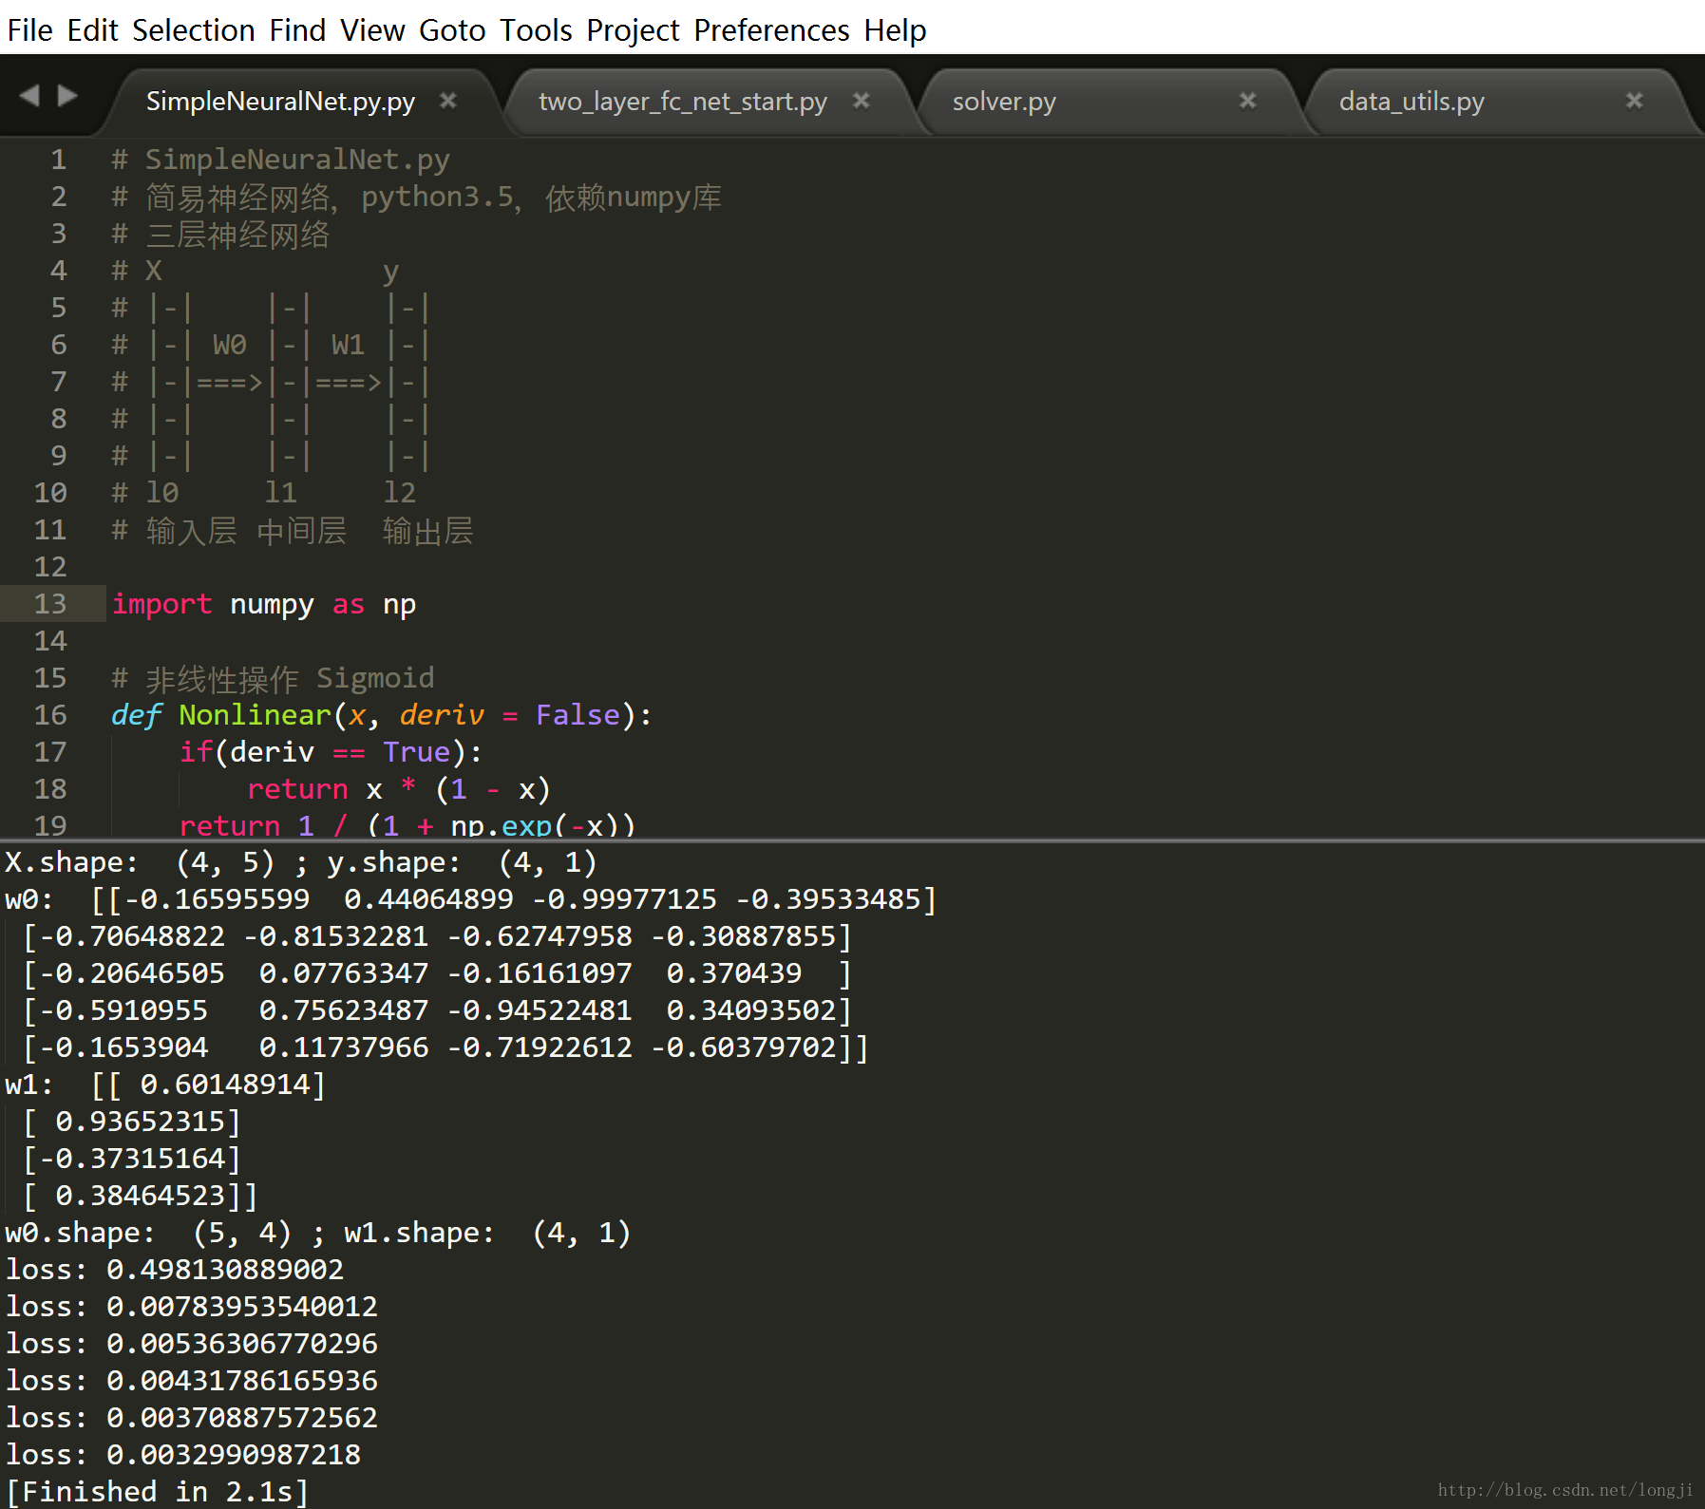Click the 'l2' label on line 10
Viewport: 1705px width, 1509px height.
click(399, 493)
